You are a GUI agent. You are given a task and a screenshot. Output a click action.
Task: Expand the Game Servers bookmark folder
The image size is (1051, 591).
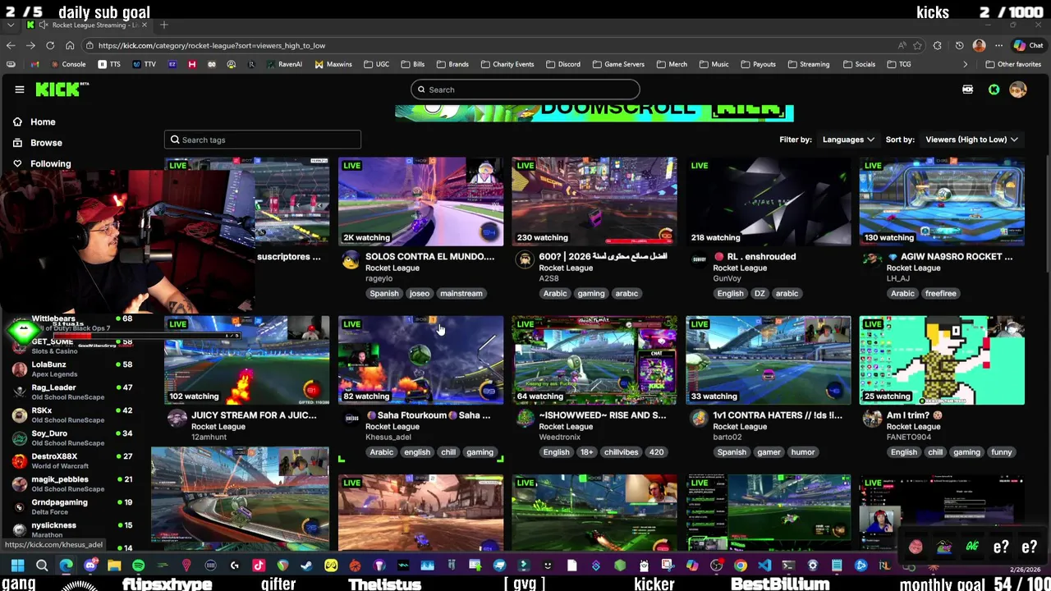tap(618, 64)
